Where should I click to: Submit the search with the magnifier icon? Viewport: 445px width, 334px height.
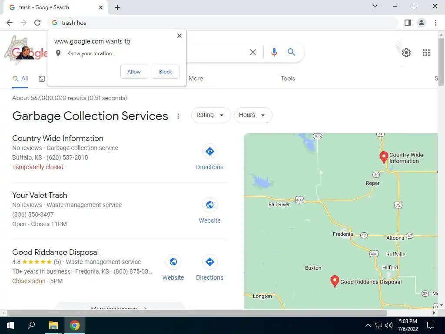[x=291, y=52]
